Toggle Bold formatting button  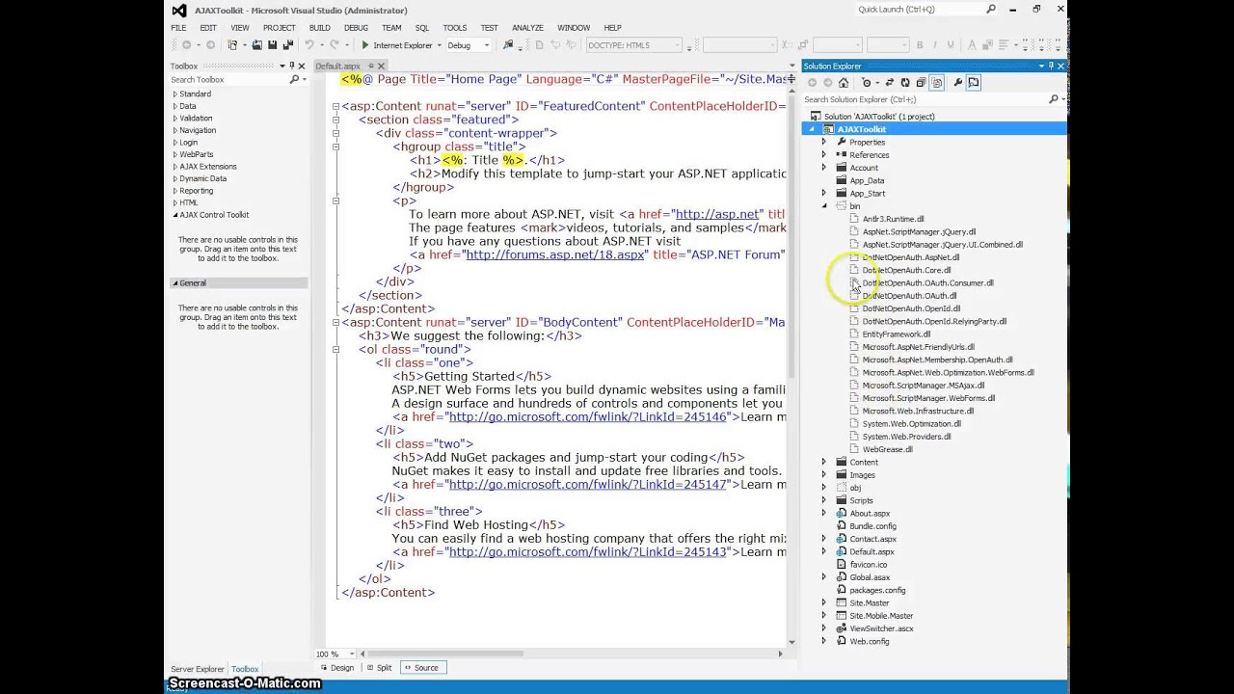tap(920, 44)
